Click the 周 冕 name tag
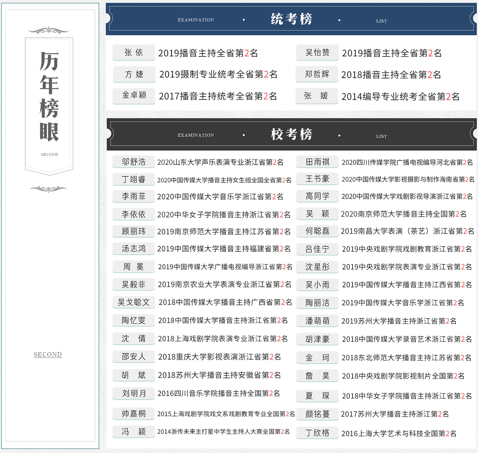Image resolution: width=478 pixels, height=453 pixels. click(134, 267)
